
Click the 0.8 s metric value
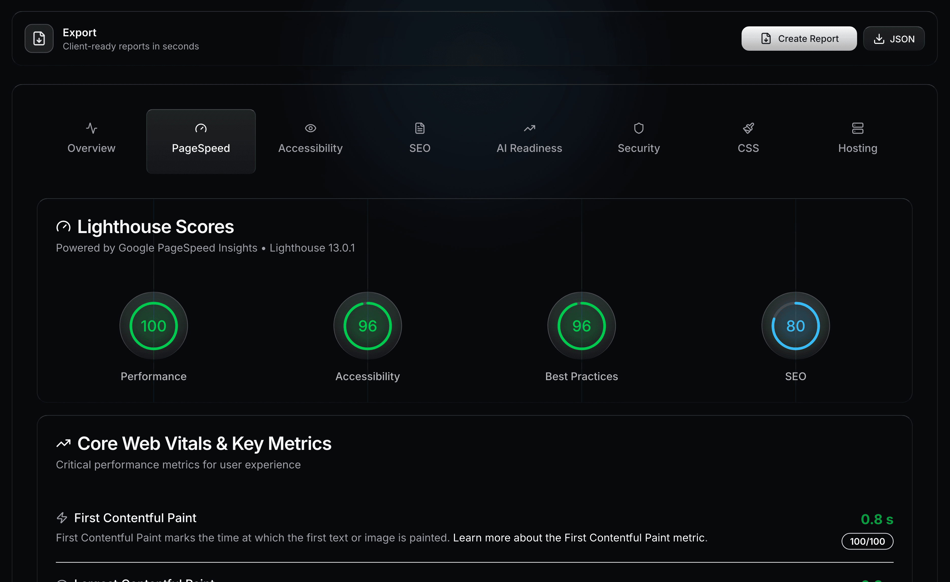[x=877, y=519]
